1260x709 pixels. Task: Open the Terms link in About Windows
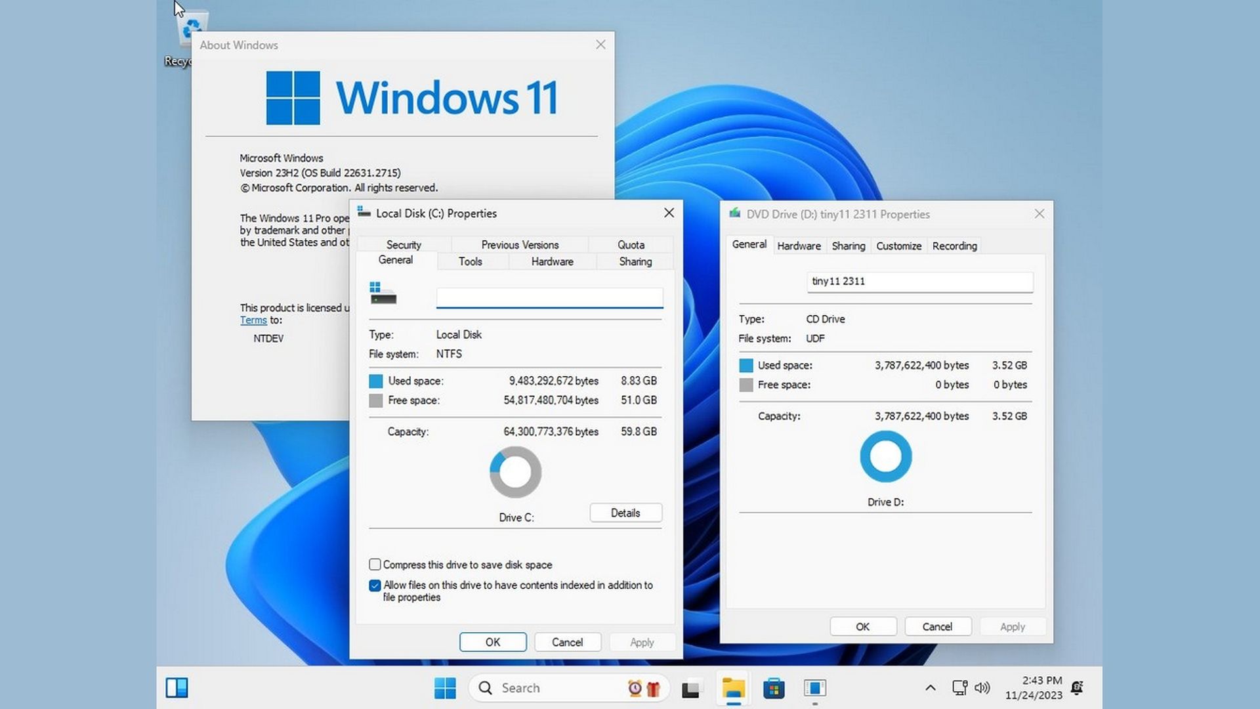point(253,320)
